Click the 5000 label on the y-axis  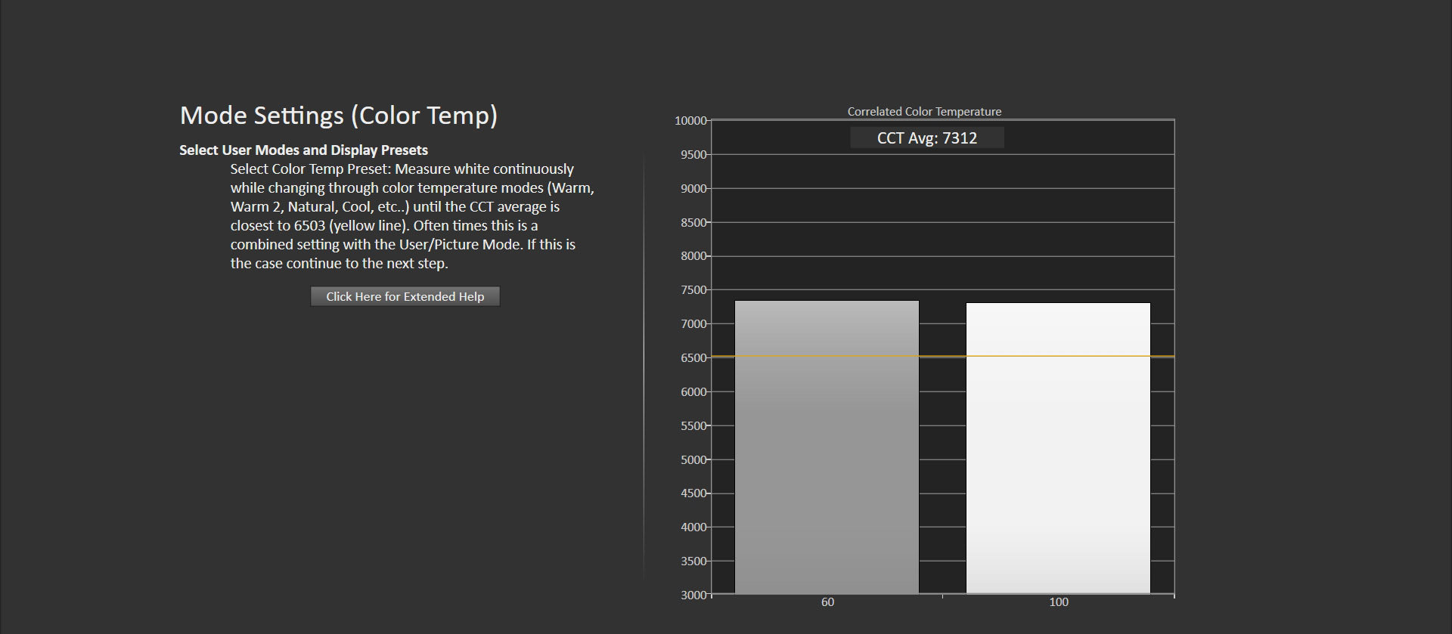coord(693,459)
